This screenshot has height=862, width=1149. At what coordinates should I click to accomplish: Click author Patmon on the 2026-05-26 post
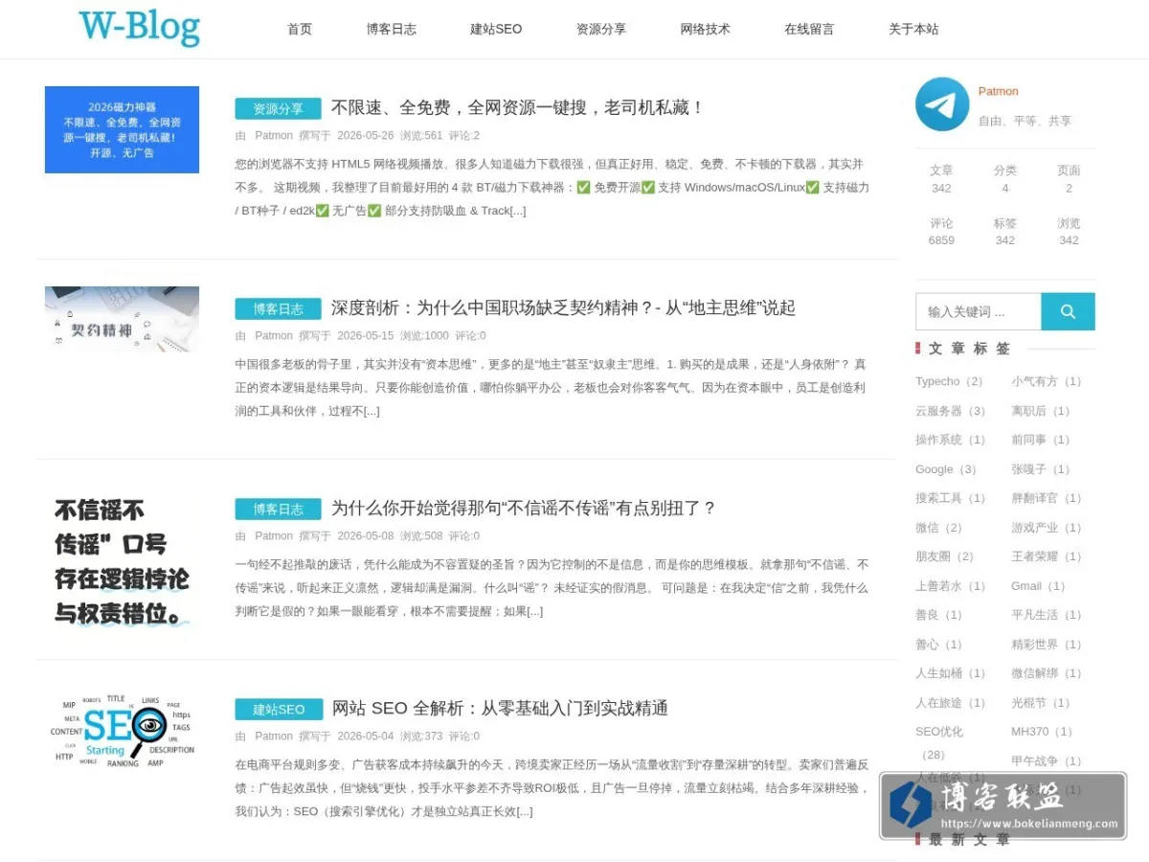click(274, 135)
